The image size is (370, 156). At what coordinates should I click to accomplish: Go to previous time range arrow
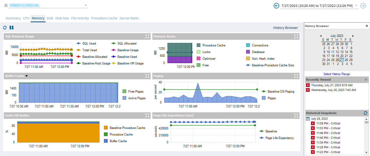276,6
